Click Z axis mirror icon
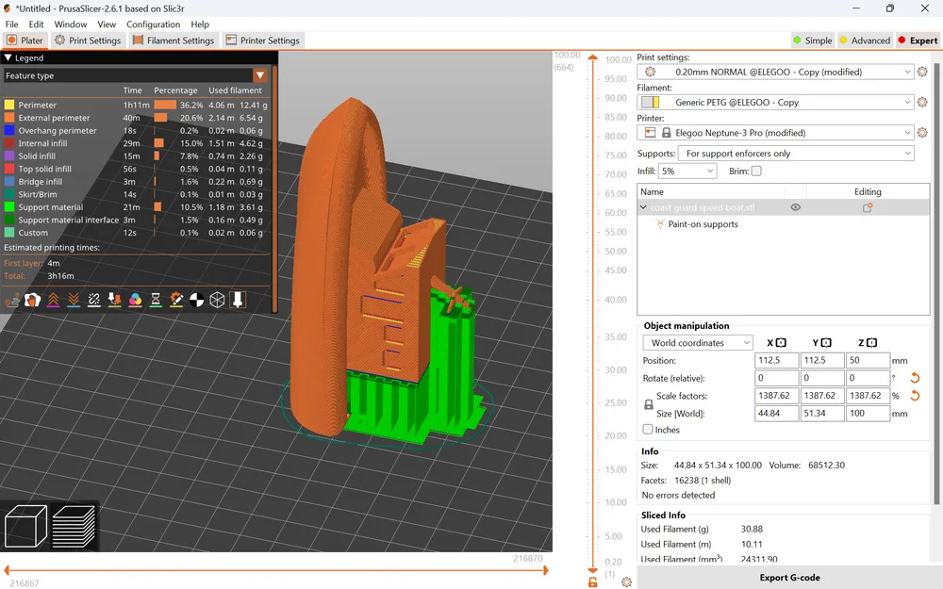The image size is (943, 589). coord(871,343)
